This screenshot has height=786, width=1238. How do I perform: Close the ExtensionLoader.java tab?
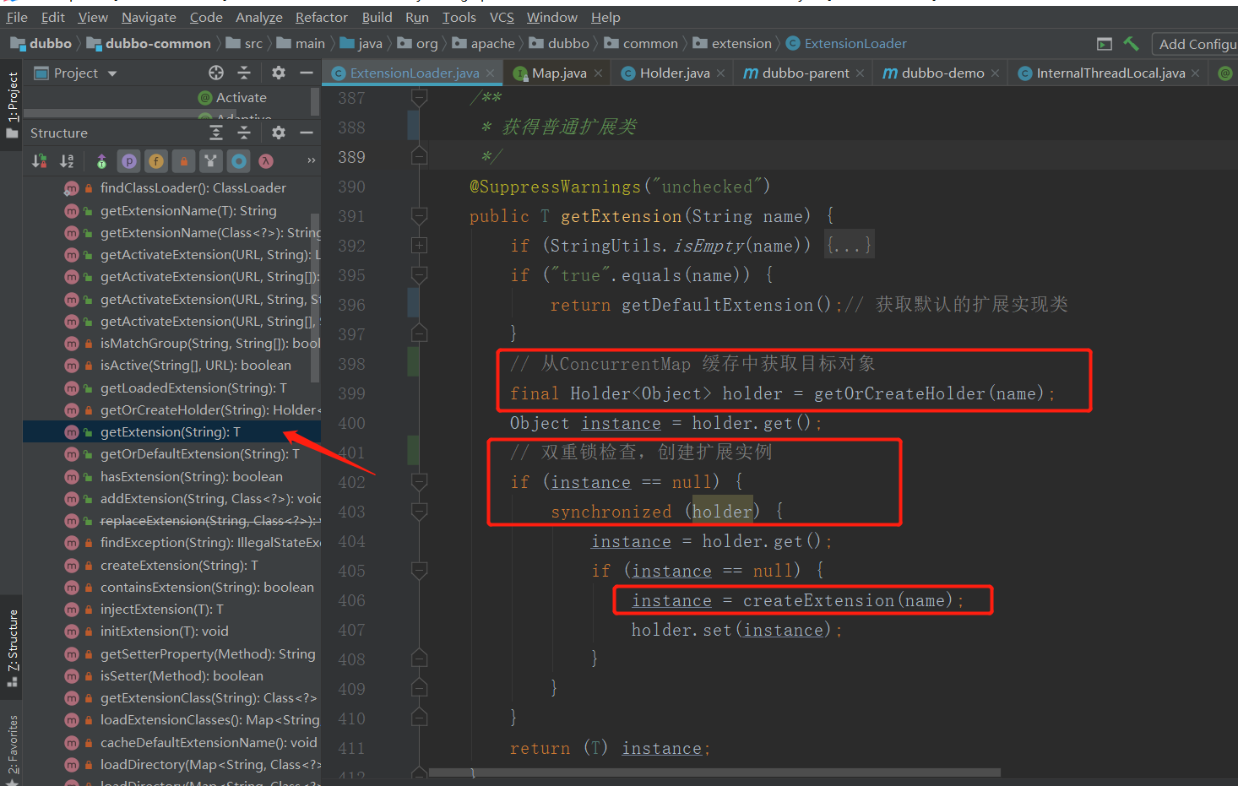click(x=490, y=73)
